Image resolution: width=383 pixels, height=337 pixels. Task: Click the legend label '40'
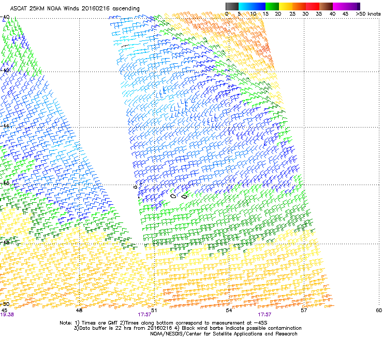click(x=332, y=14)
